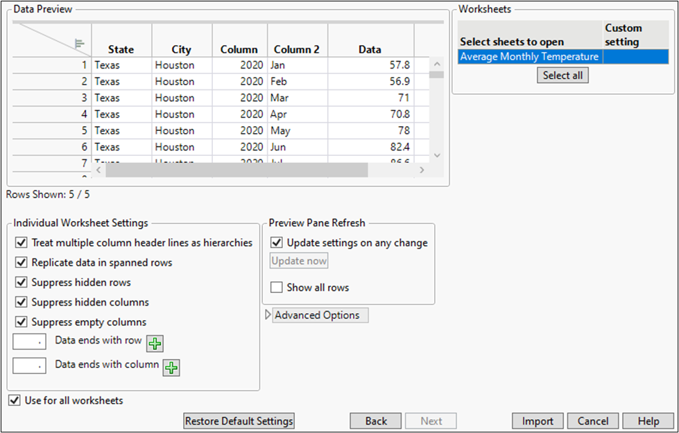Screen dimensions: 679x433
Task: Click the green plus beside Data ends with row
Action: click(155, 342)
